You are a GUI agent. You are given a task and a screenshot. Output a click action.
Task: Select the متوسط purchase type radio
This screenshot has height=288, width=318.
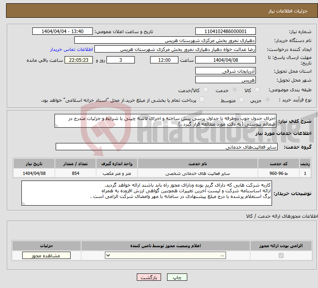tap(241, 100)
